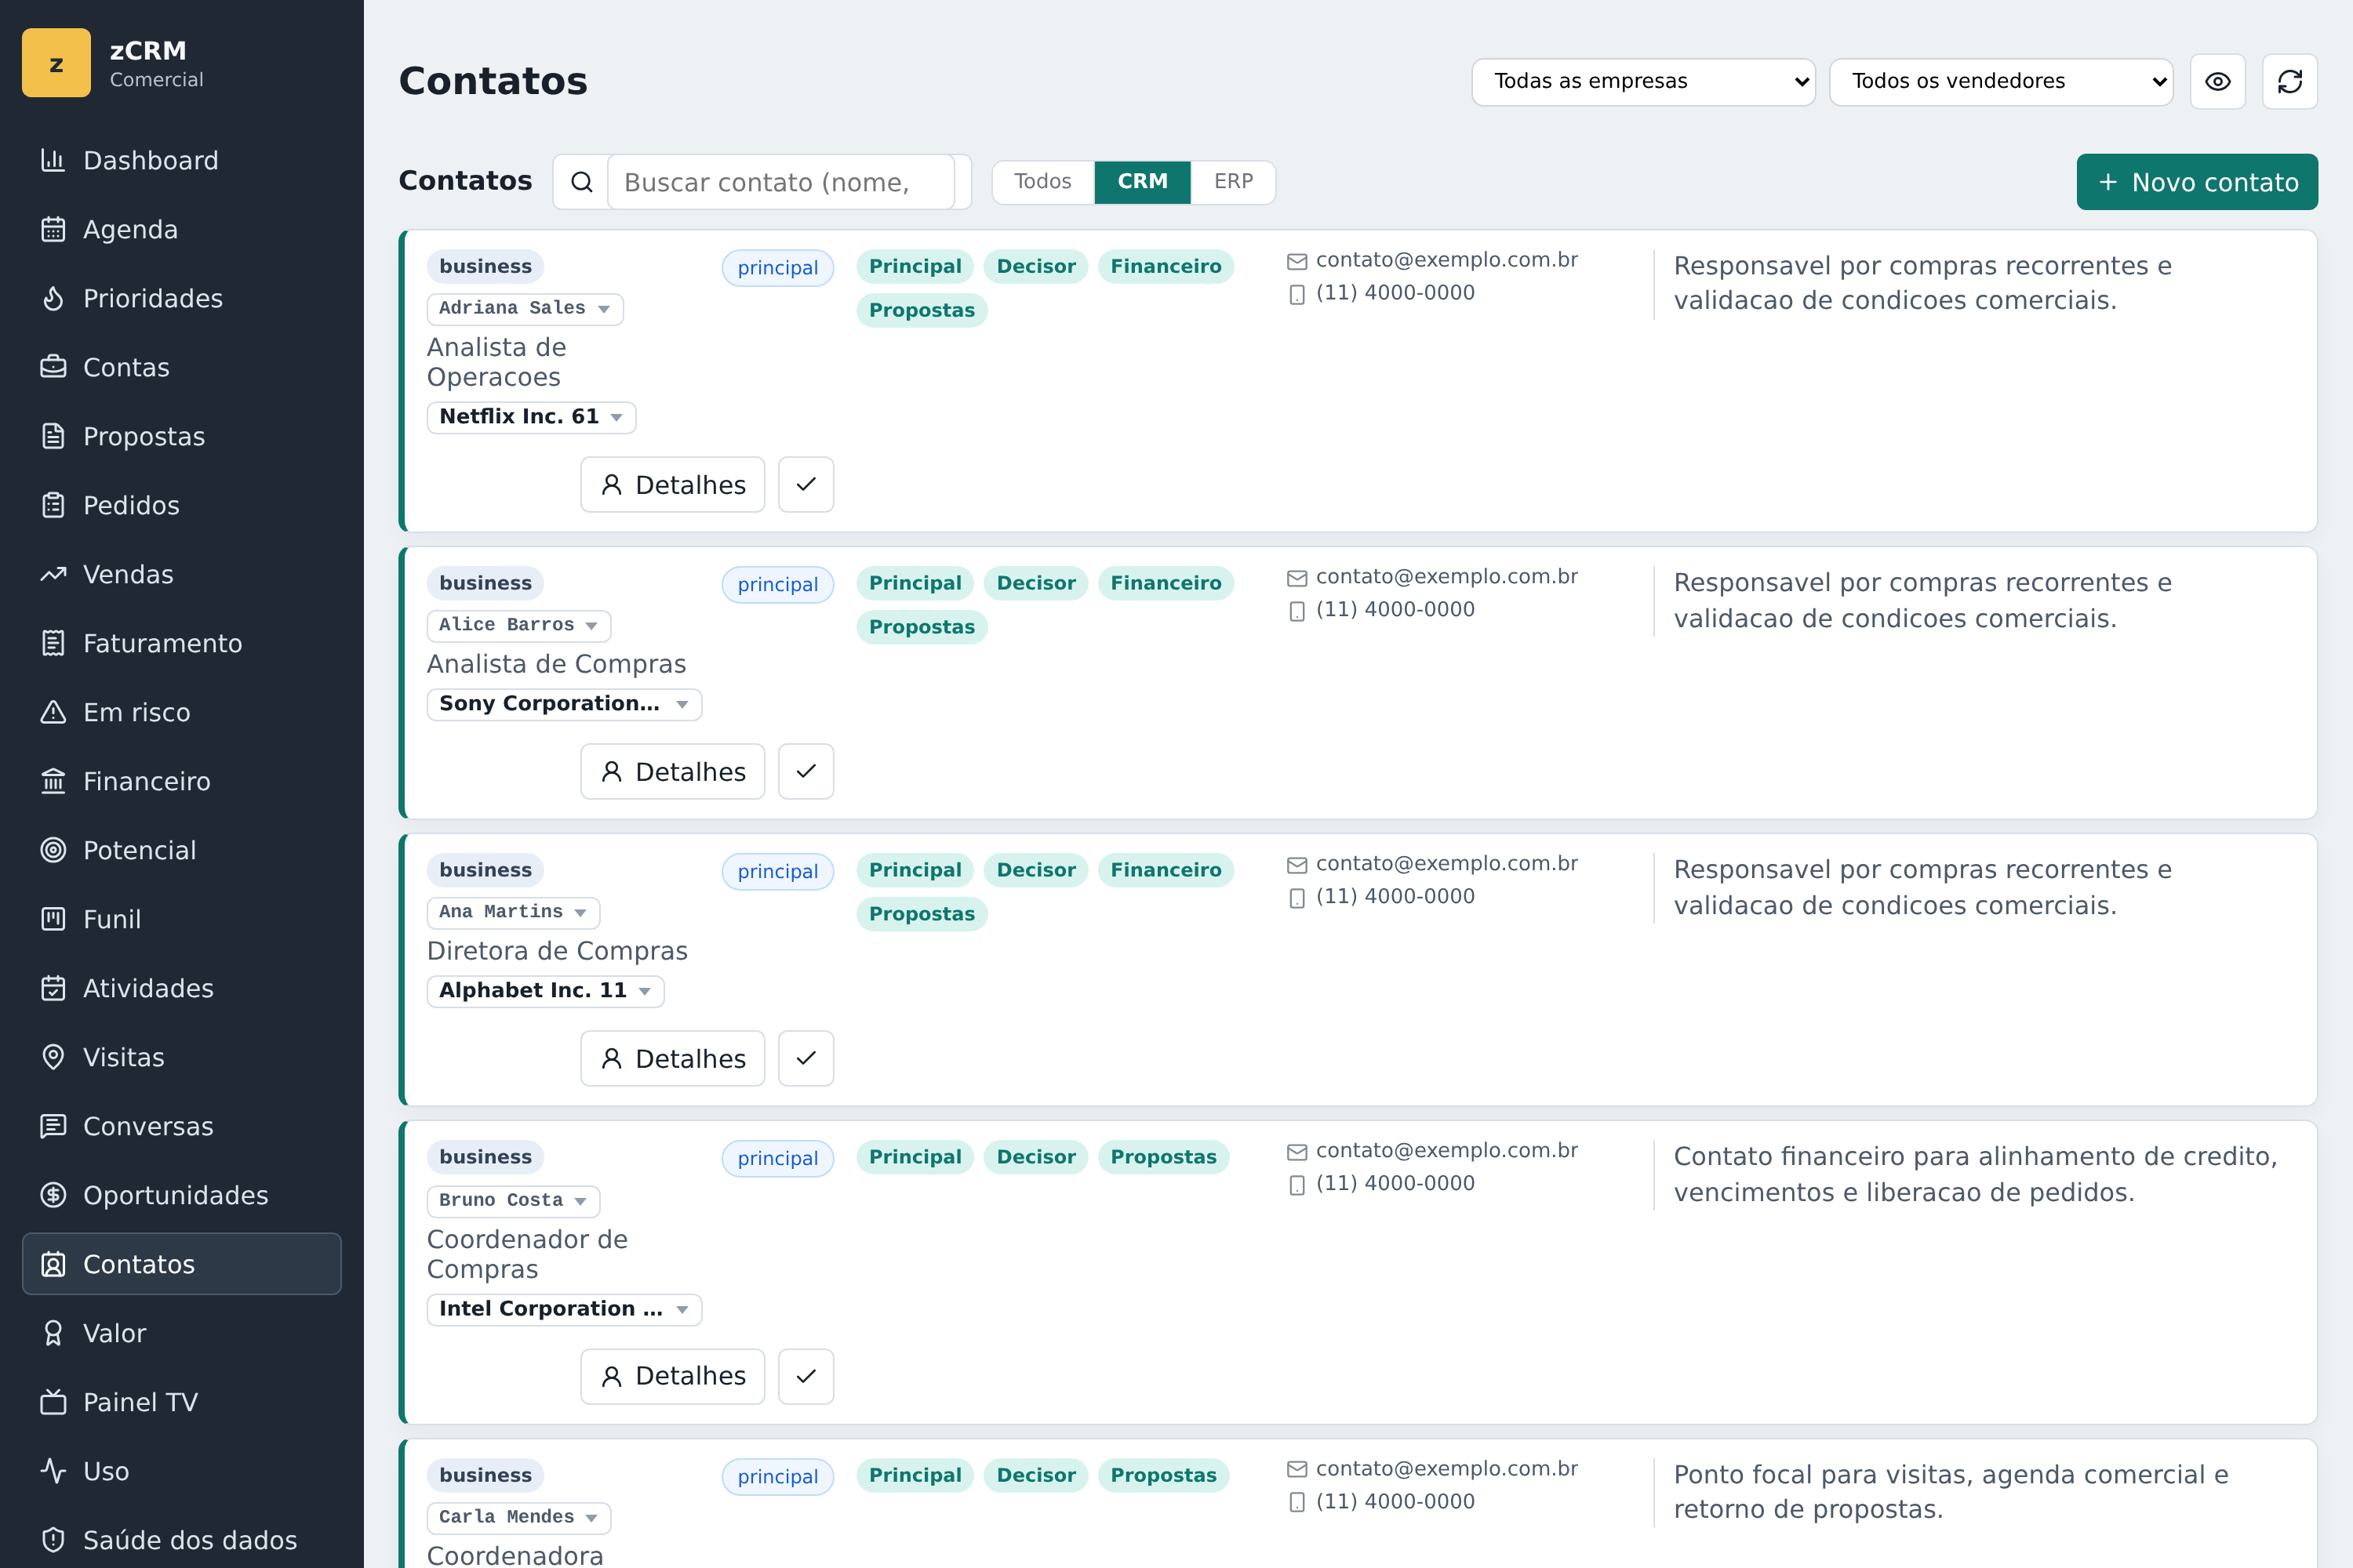Toggle the eye visibility button
2353x1568 pixels.
2218,81
